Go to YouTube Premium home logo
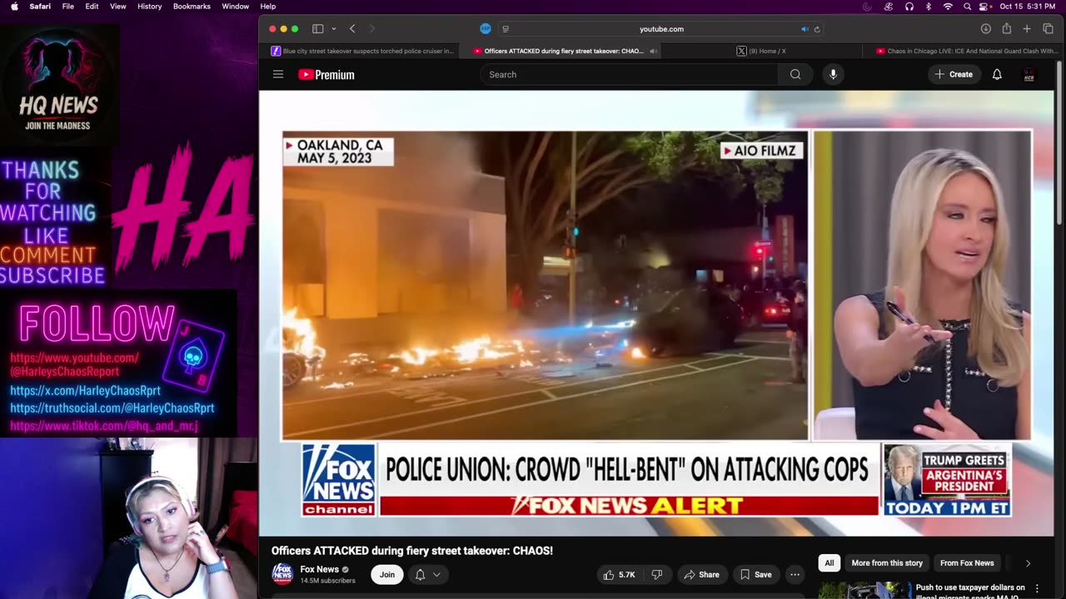The width and height of the screenshot is (1066, 599). tap(326, 74)
